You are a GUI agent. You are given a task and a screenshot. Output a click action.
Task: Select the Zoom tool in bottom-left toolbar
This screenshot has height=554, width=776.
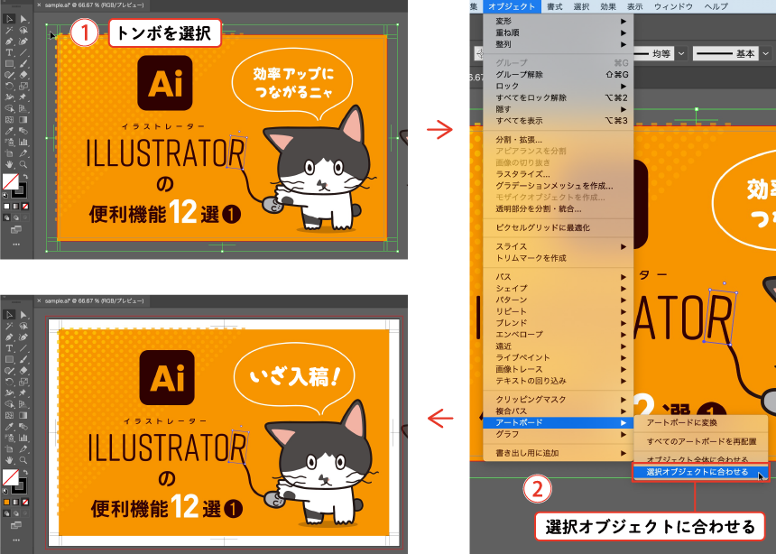pos(22,460)
